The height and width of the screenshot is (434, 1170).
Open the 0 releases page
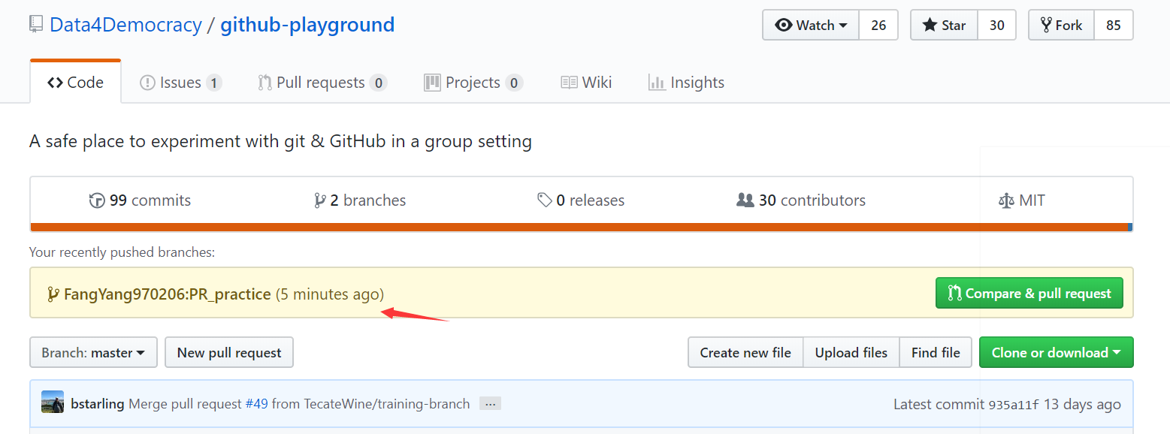pos(581,200)
